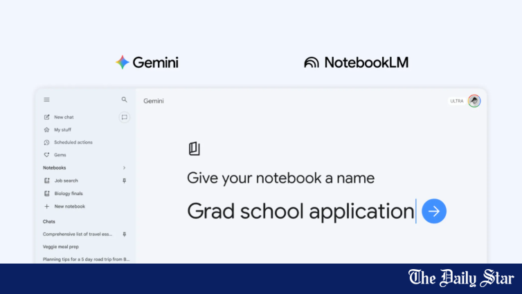Open My stuff
Screen dimensions: 522x294
pyautogui.click(x=62, y=130)
